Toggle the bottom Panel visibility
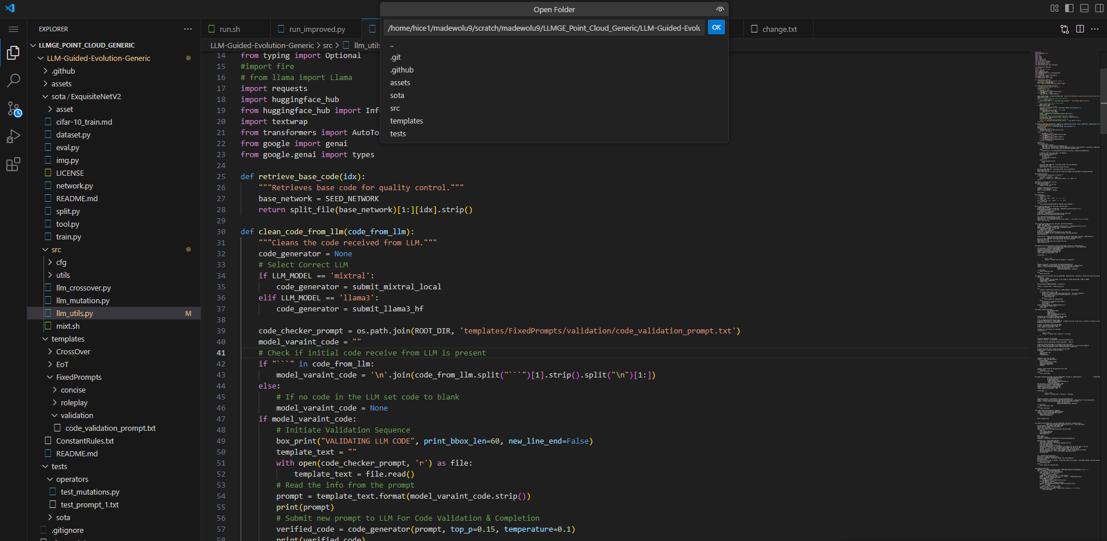Viewport: 1107px width, 541px height. coord(1084,8)
